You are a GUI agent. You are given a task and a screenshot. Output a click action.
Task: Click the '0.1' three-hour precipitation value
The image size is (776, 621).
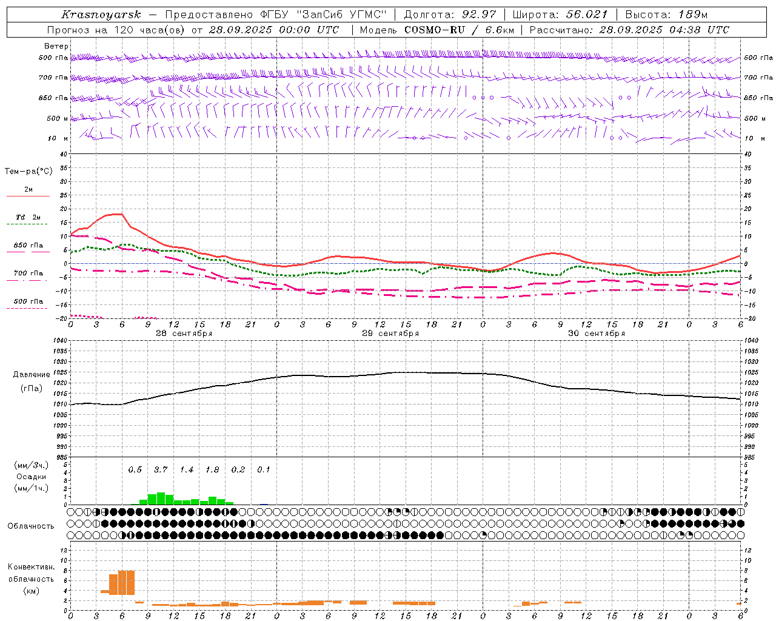click(264, 470)
